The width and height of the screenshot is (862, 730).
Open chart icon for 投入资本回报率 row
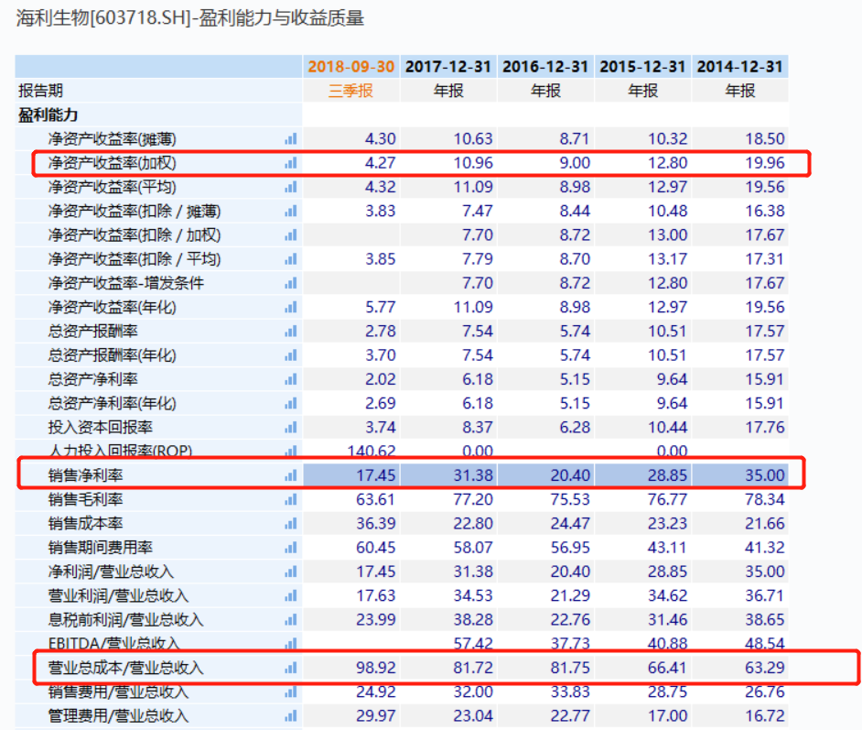291,427
